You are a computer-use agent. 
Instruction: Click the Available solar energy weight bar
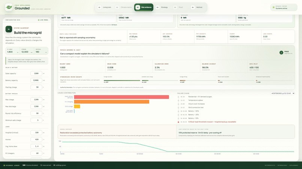[x=160, y=81]
